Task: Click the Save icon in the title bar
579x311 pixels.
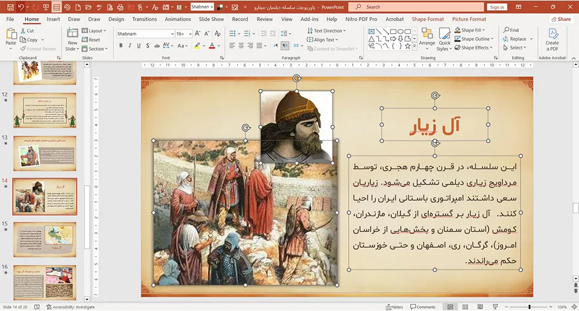Action: [x=10, y=7]
